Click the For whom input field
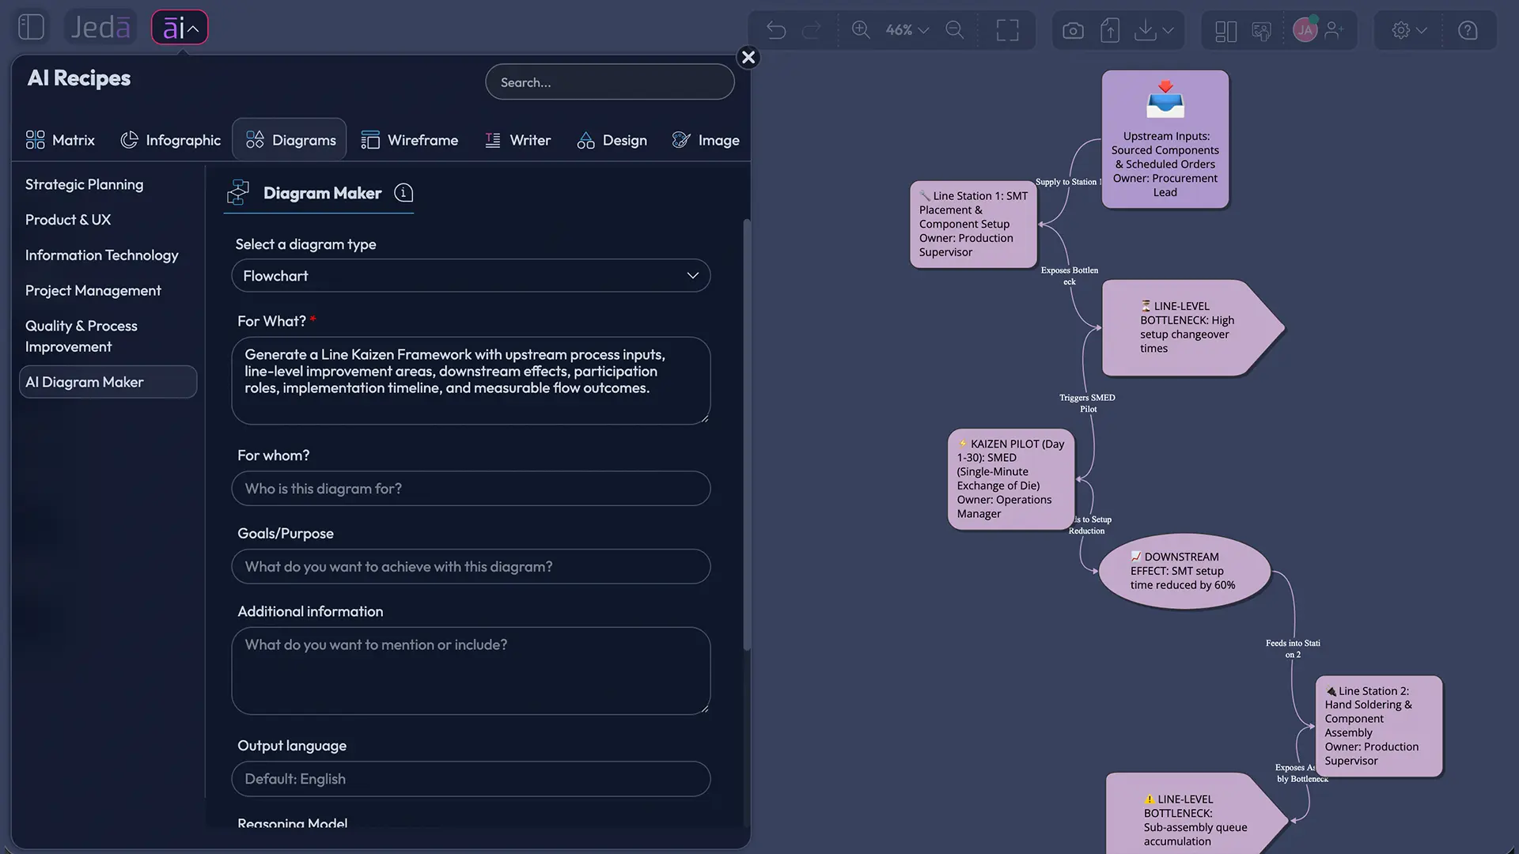Image resolution: width=1519 pixels, height=854 pixels. [x=471, y=489]
